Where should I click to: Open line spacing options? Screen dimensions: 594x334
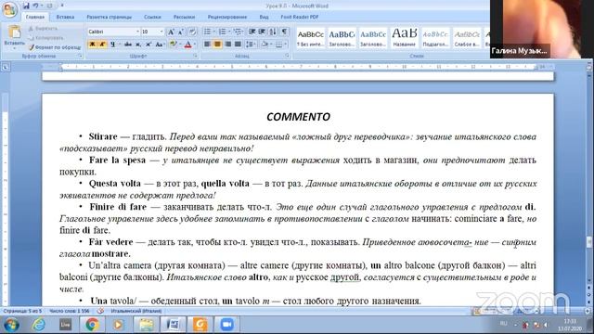point(250,45)
